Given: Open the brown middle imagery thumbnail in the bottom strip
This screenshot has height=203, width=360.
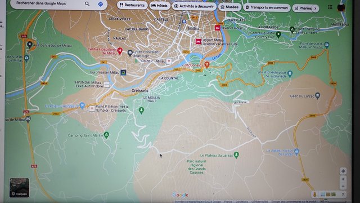Looking at the screenshot, I should tap(328, 195).
